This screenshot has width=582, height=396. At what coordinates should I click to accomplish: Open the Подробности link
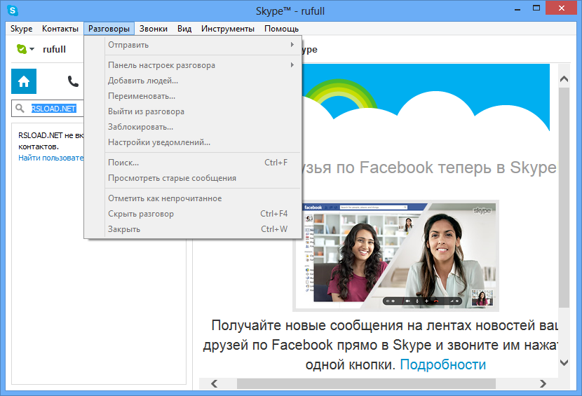pos(442,365)
